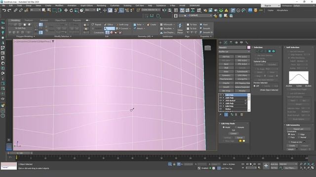
Task: Click Remove modifier trash icon below stack
Action: (236, 115)
